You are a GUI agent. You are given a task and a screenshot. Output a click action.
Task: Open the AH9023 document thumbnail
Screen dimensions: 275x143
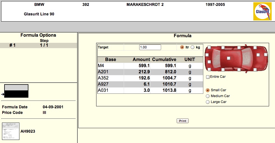[11, 131]
